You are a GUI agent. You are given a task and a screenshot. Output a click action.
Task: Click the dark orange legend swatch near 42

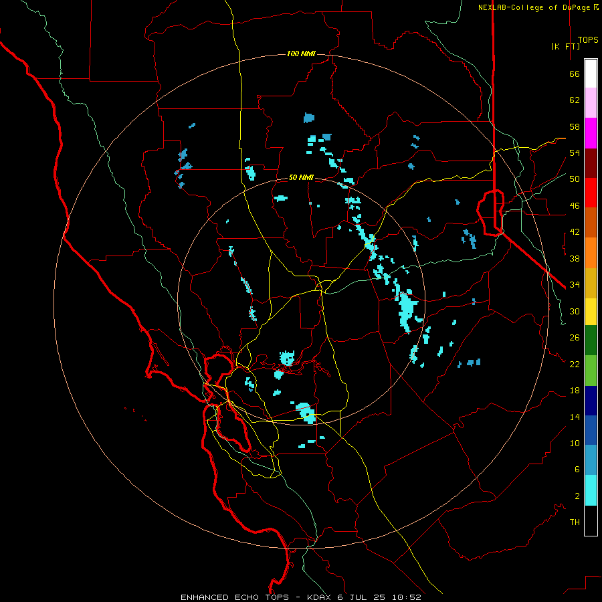591,223
